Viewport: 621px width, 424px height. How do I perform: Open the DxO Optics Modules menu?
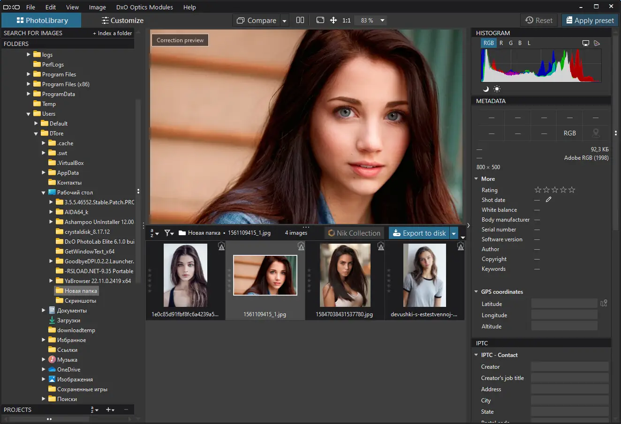144,7
